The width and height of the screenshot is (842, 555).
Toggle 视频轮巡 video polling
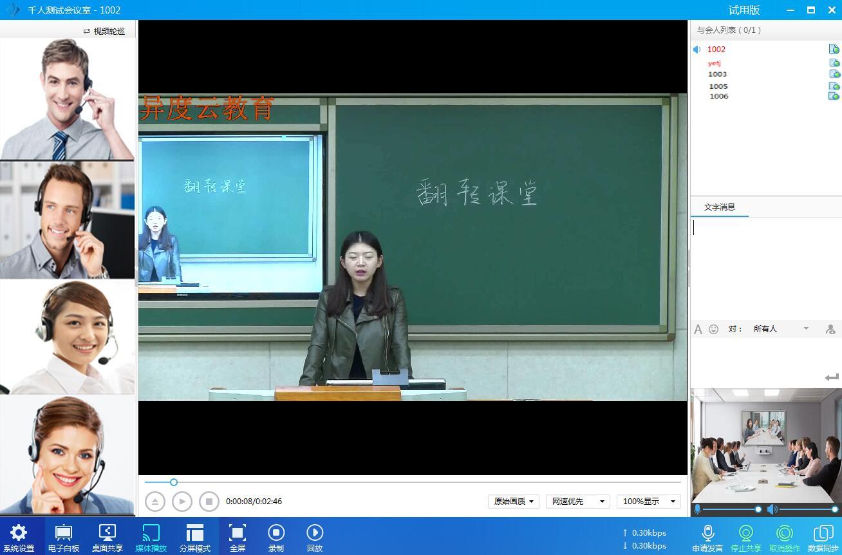pos(104,31)
